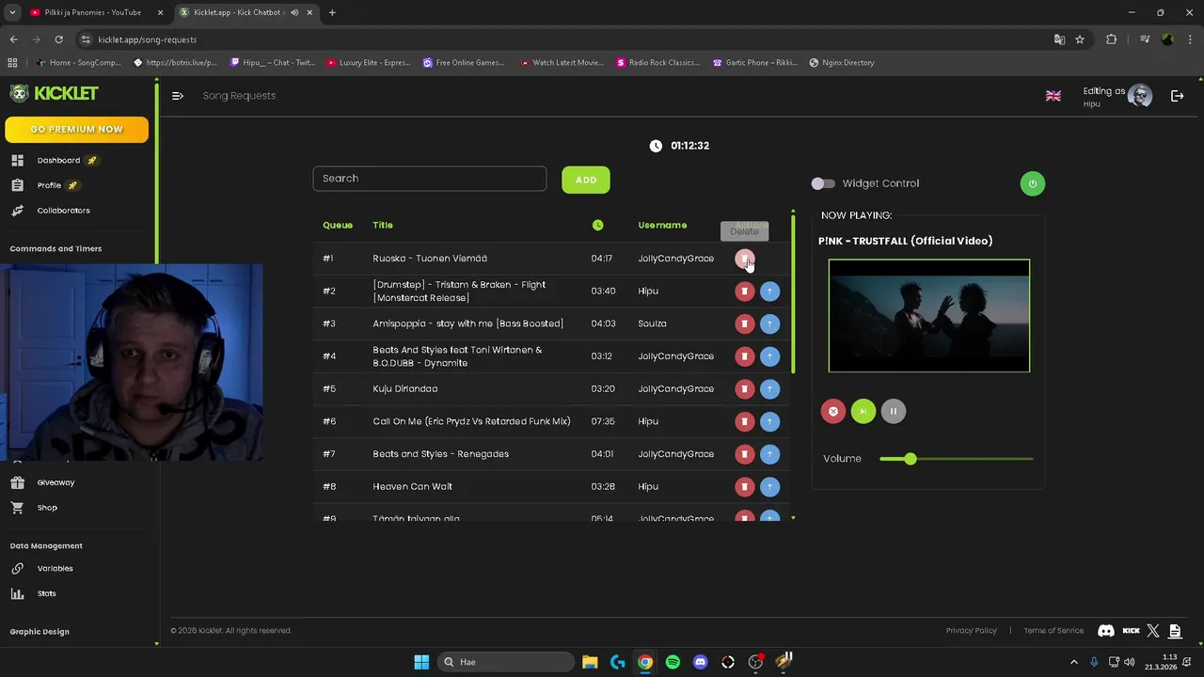Adjust the Volume slider
The image size is (1204, 677).
click(957, 459)
